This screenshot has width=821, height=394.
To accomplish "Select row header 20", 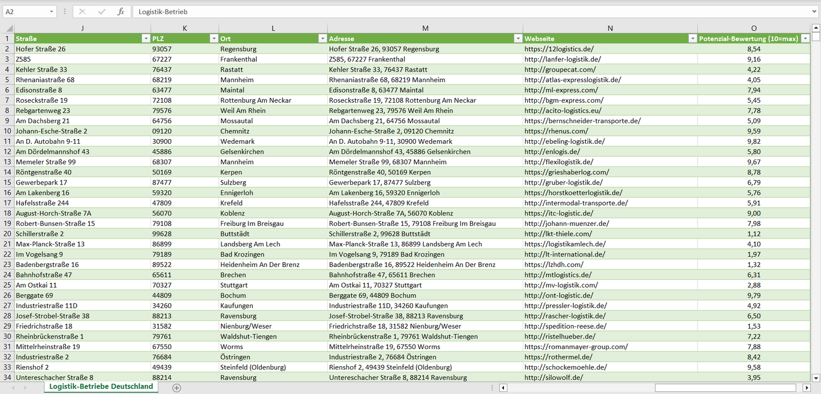I will coord(7,234).
